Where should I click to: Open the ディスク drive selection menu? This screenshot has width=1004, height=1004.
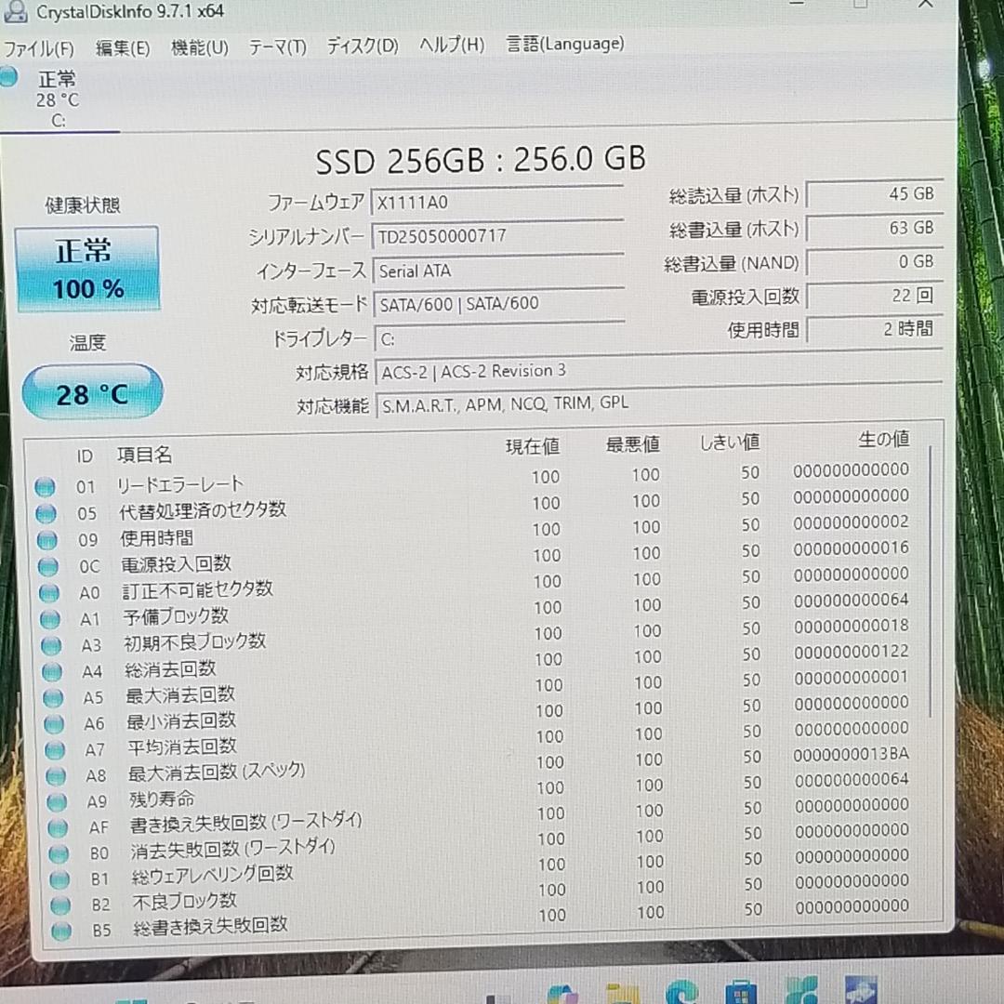[x=361, y=45]
